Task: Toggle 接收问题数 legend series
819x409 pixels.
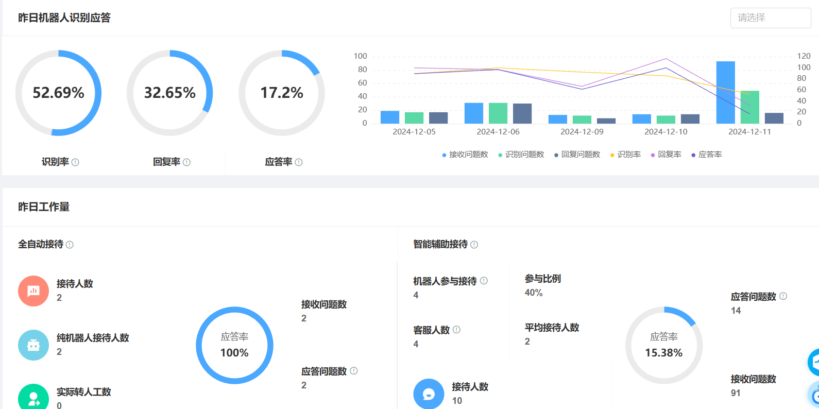Action: (x=465, y=155)
